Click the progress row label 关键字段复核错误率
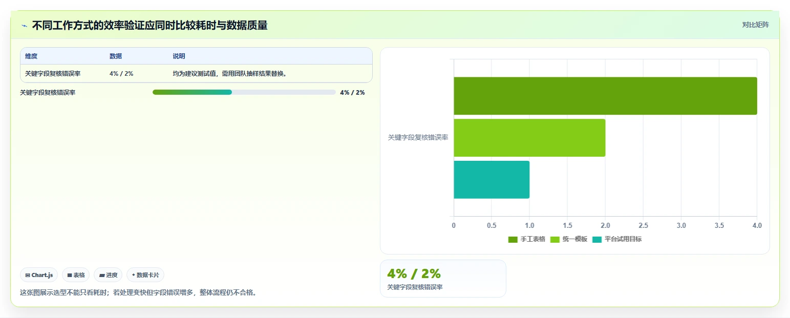790x318 pixels. tap(48, 93)
